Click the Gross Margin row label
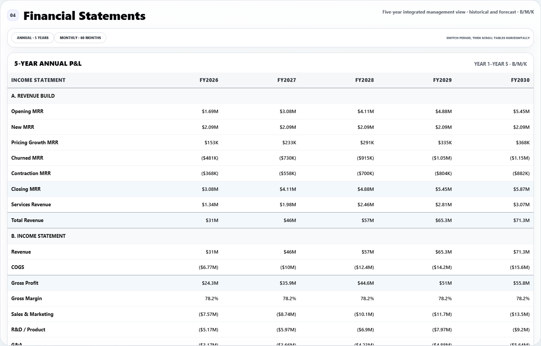 (x=27, y=298)
